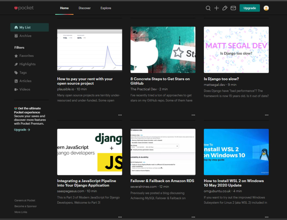287x220 pixels.
Task: Click the 'mattsegal.dev · 9 min' source text
Action: 220,85
